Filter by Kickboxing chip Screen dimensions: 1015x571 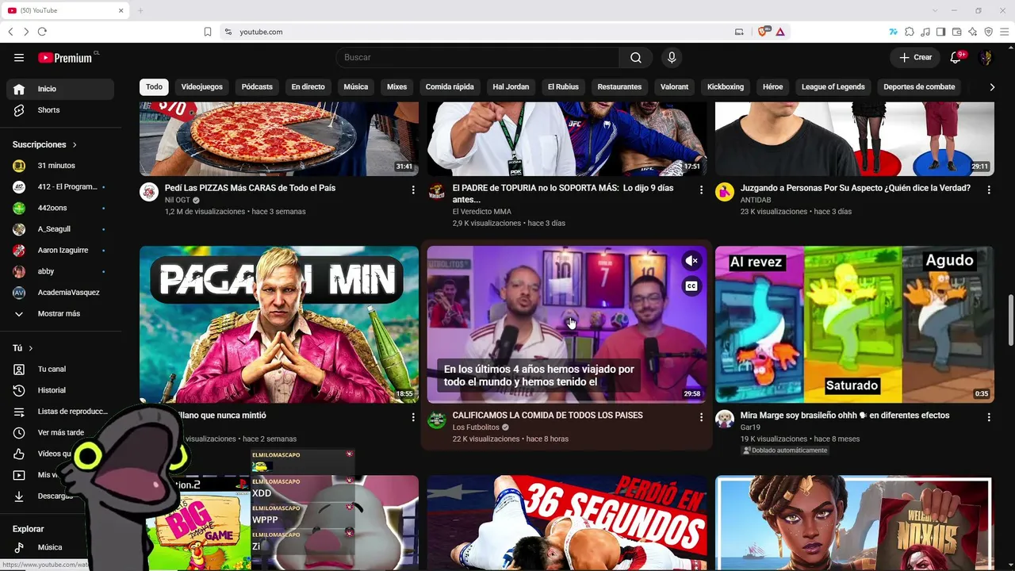(x=726, y=87)
